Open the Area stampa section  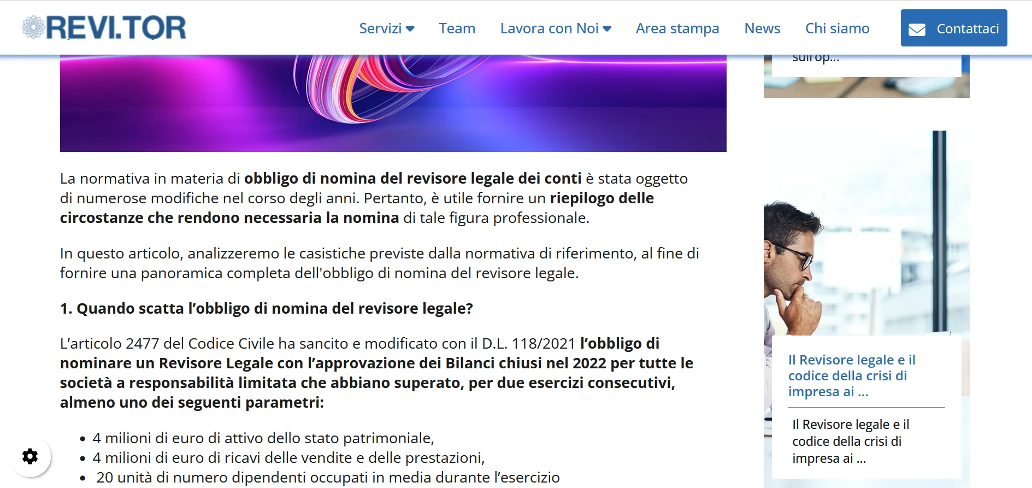click(x=677, y=28)
